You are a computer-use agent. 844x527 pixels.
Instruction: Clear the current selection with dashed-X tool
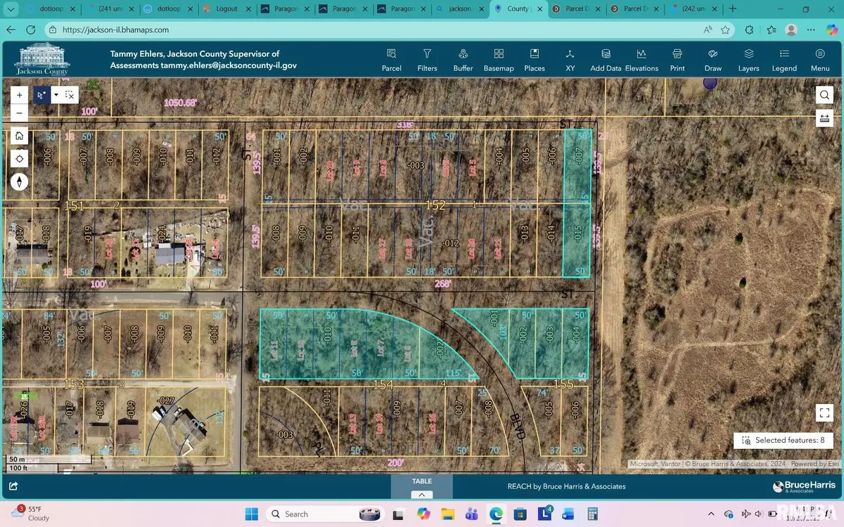[69, 94]
